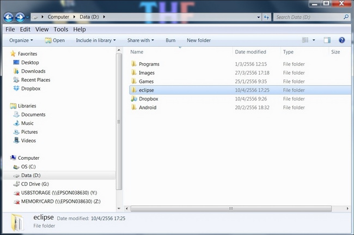Go forward with the Forward arrow button

tap(20, 17)
